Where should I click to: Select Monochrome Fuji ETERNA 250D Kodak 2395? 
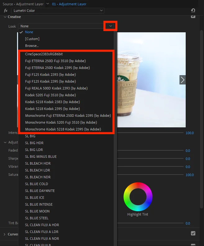click(66, 116)
